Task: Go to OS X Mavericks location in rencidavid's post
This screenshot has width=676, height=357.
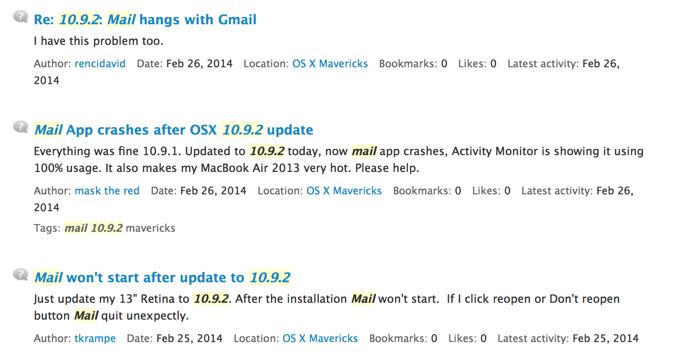Action: tap(330, 64)
